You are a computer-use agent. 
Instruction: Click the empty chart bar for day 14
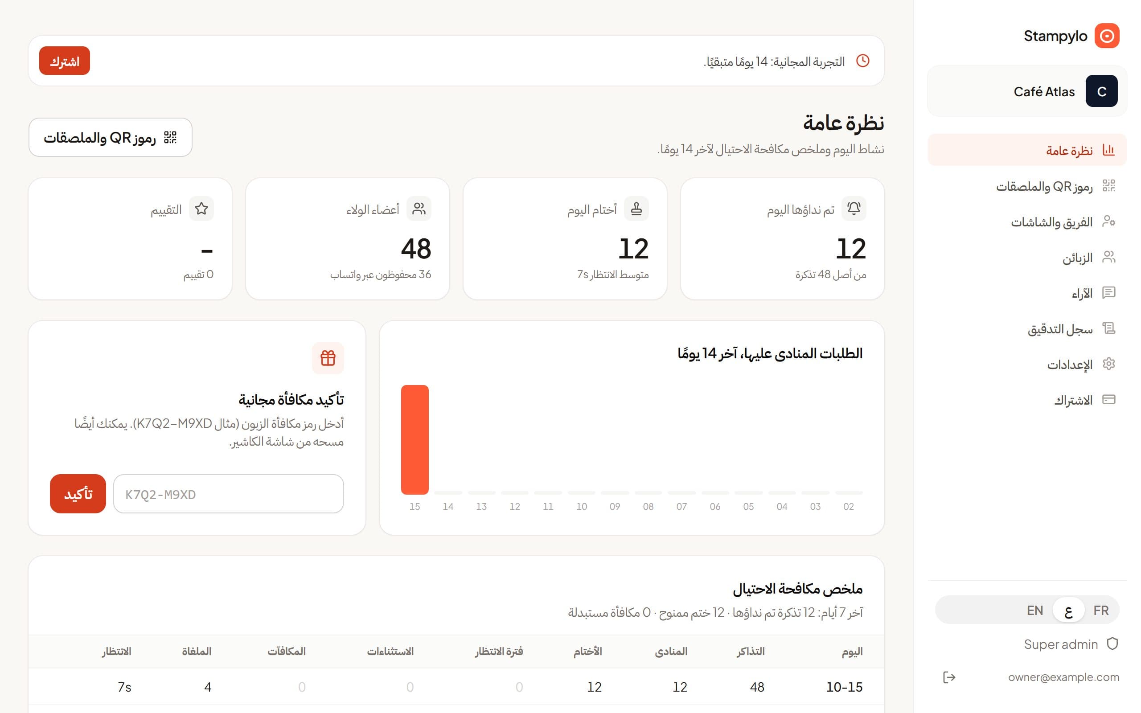(x=448, y=492)
